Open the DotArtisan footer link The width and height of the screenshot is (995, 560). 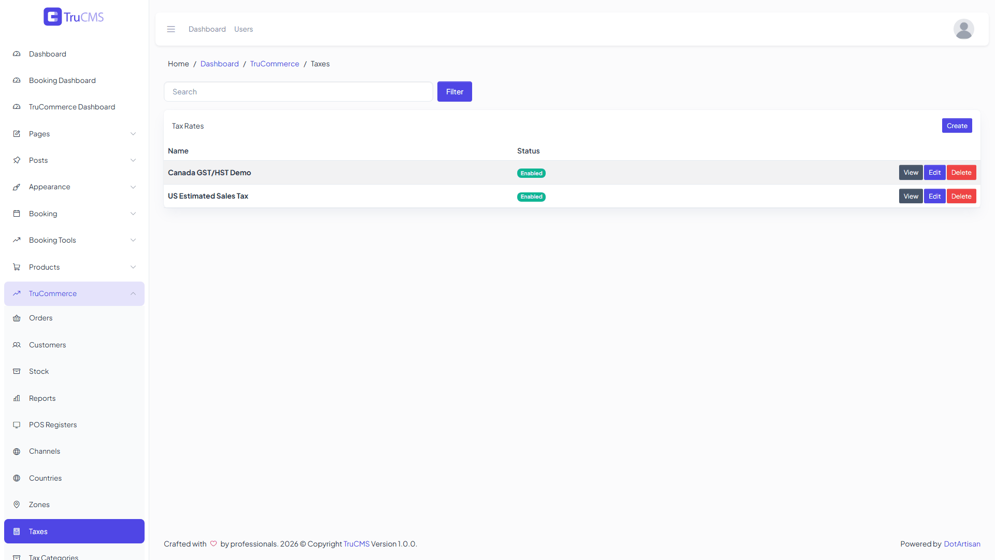pos(962,544)
